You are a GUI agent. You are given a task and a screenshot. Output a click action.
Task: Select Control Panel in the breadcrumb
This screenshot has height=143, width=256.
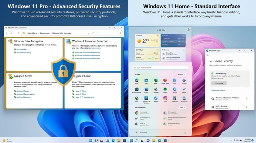(32, 33)
